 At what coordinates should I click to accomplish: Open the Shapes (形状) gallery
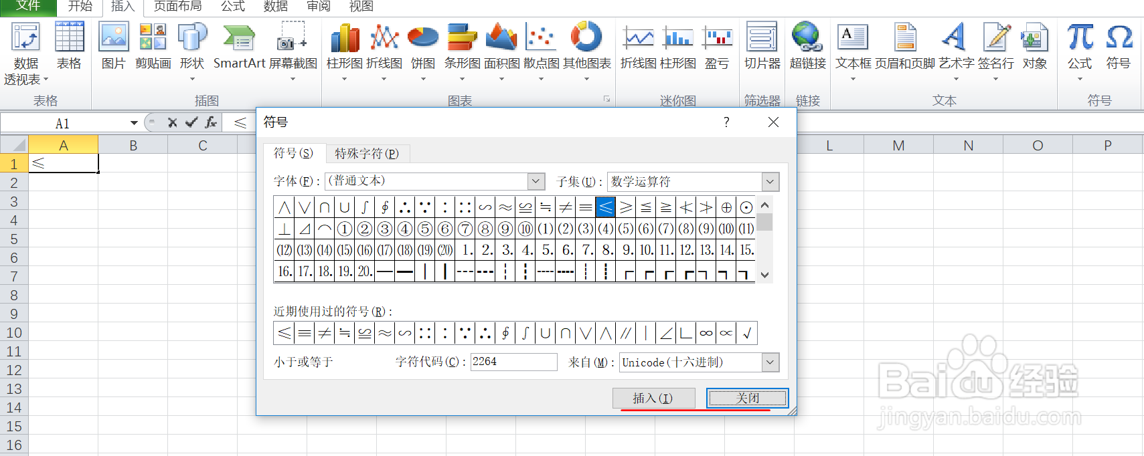(x=192, y=52)
